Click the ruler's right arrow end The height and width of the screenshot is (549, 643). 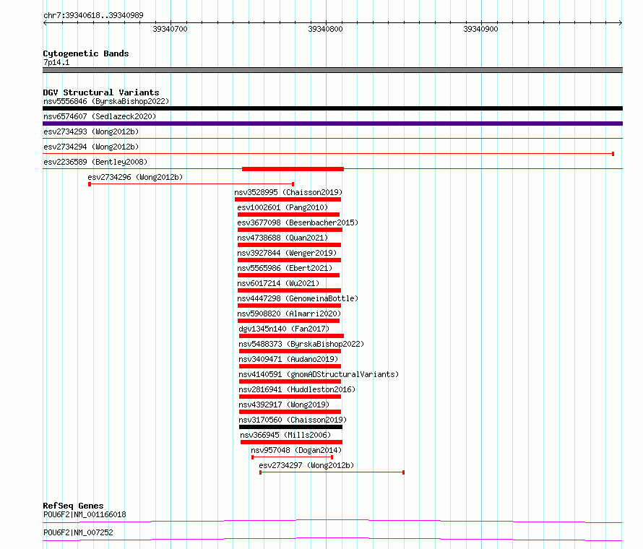point(621,22)
